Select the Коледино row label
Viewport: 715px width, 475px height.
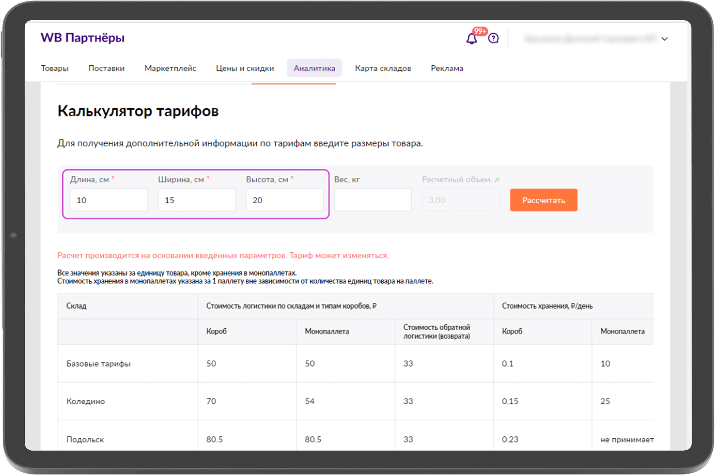[x=86, y=401]
